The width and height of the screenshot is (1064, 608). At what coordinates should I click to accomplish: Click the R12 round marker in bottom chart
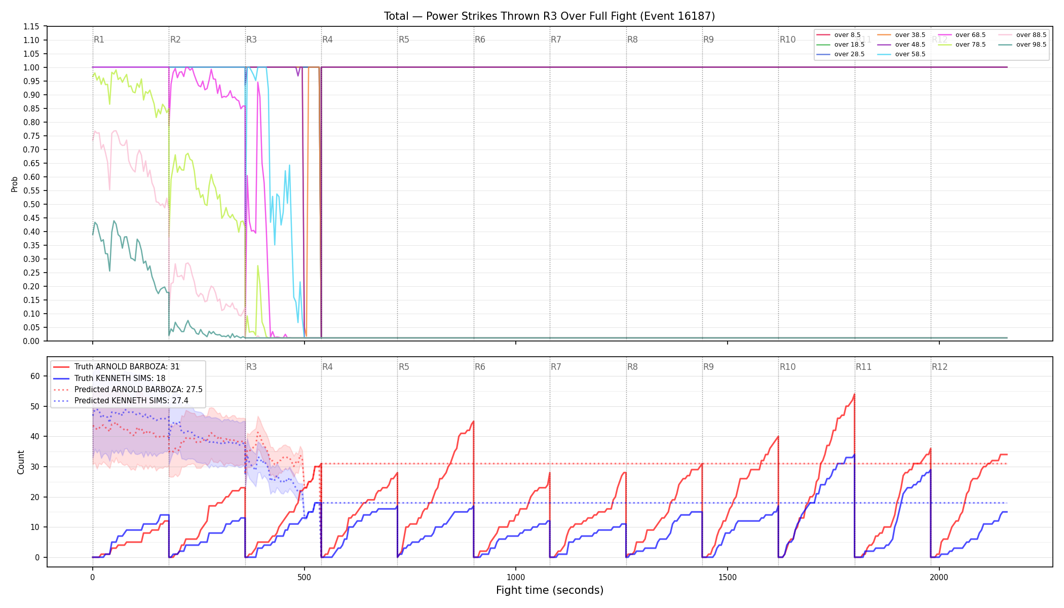coord(939,367)
